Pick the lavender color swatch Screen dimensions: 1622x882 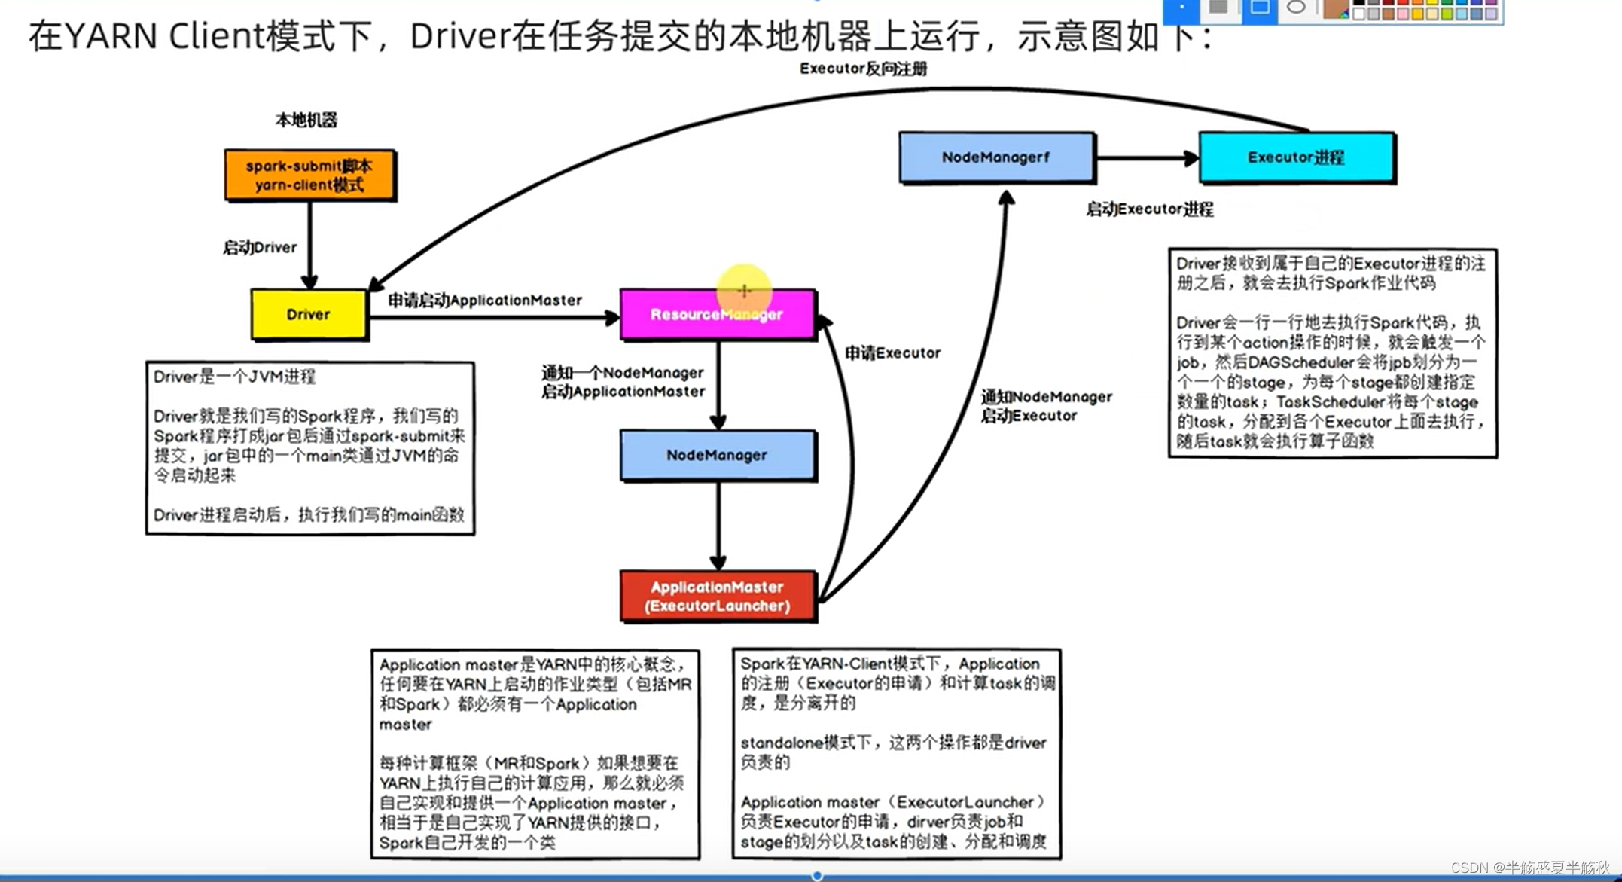pos(1491,14)
